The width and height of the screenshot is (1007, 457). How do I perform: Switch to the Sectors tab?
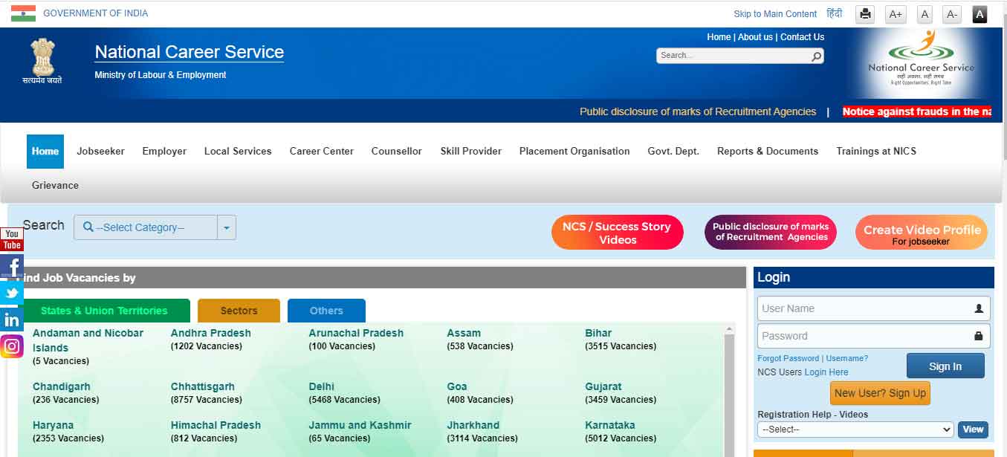tap(238, 311)
